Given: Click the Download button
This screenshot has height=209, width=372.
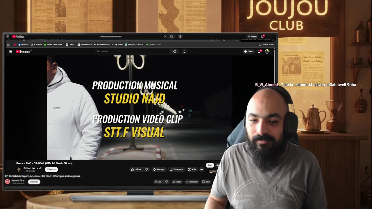Looking at the screenshot, I should (192, 182).
